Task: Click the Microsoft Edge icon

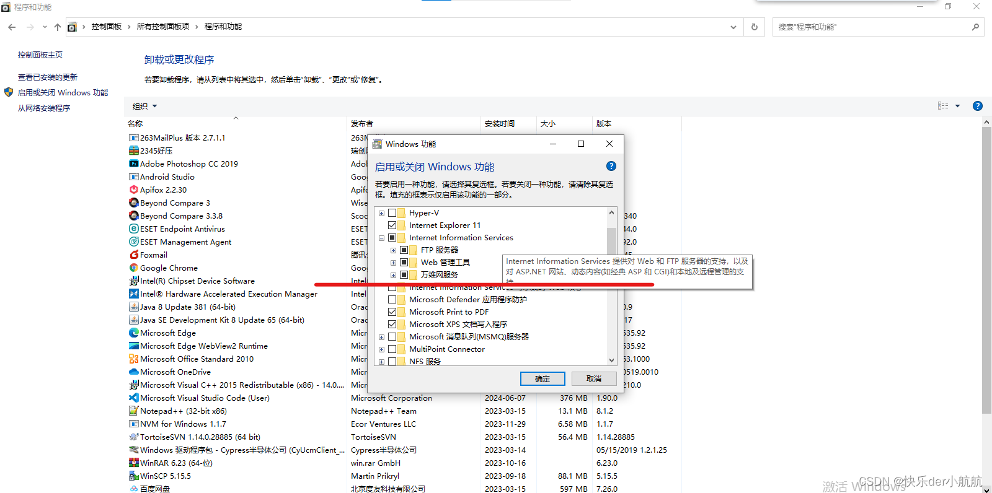Action: [133, 333]
